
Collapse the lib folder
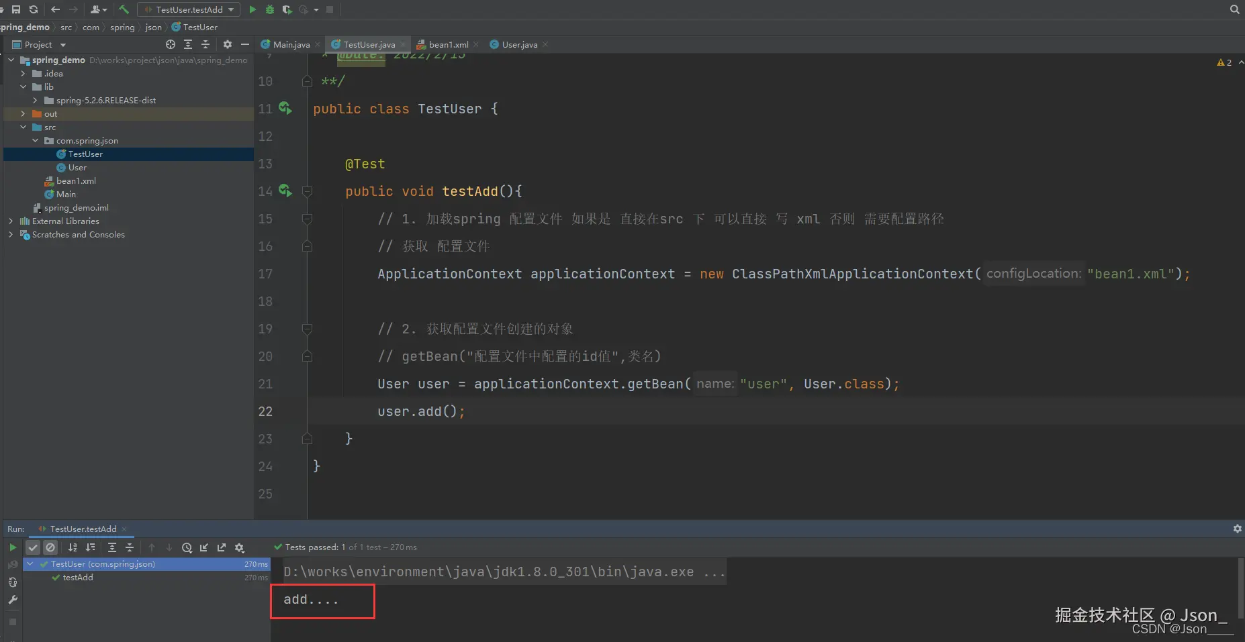(24, 87)
